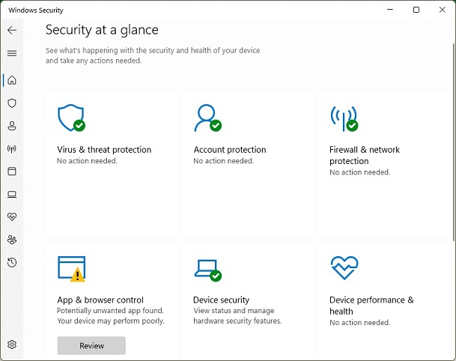
Task: Click the Review button
Action: 91,345
